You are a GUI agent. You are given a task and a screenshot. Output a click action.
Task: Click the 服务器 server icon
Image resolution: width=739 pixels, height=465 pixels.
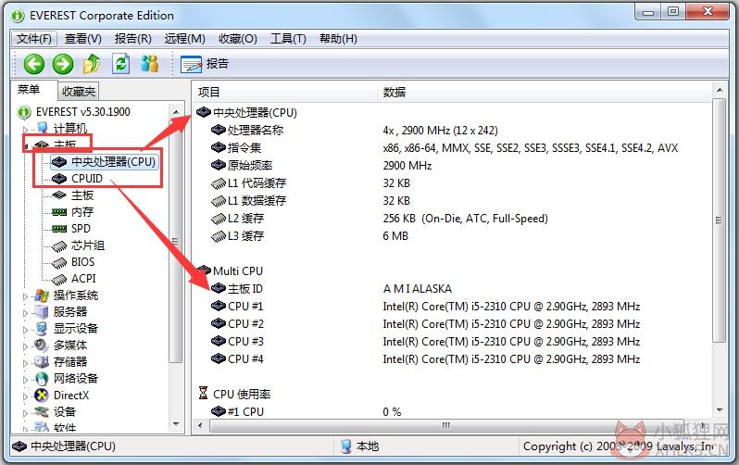click(42, 312)
